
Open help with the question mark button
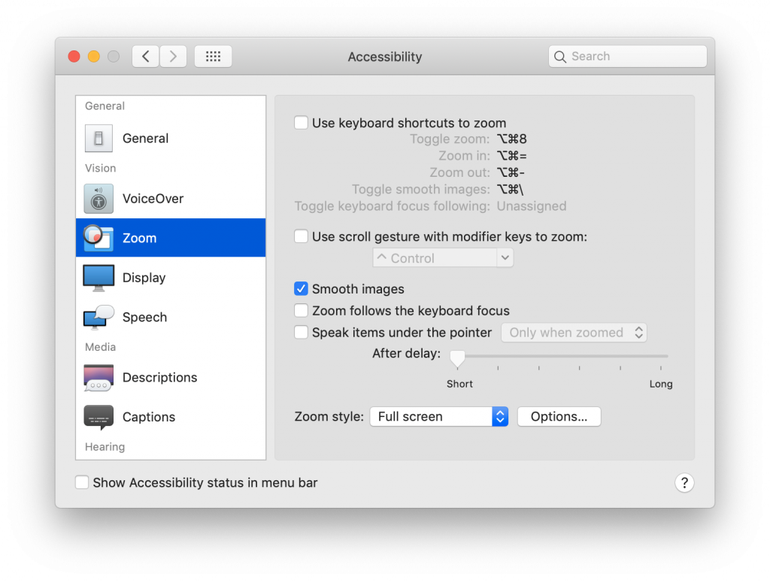pos(684,482)
